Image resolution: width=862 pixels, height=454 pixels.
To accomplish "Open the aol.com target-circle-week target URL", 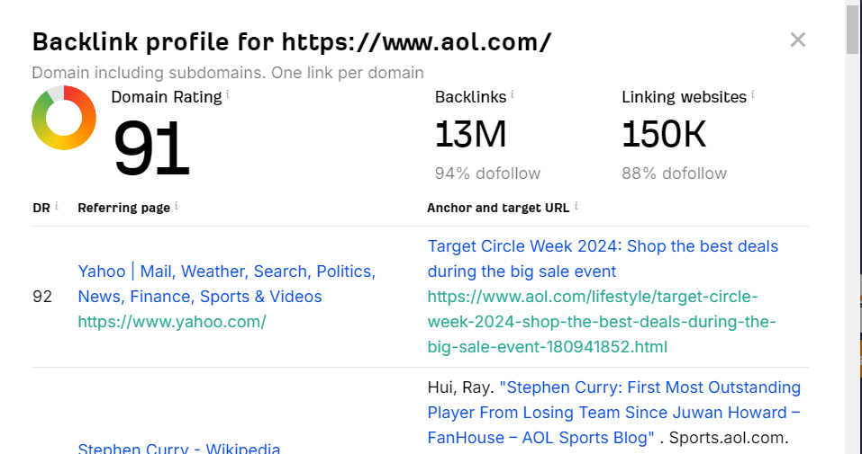I will (602, 322).
